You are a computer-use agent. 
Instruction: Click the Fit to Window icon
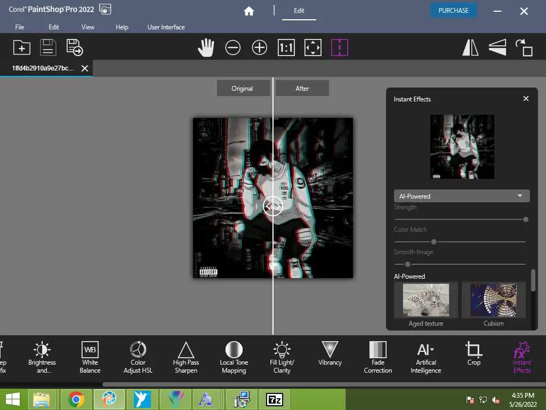pyautogui.click(x=312, y=48)
